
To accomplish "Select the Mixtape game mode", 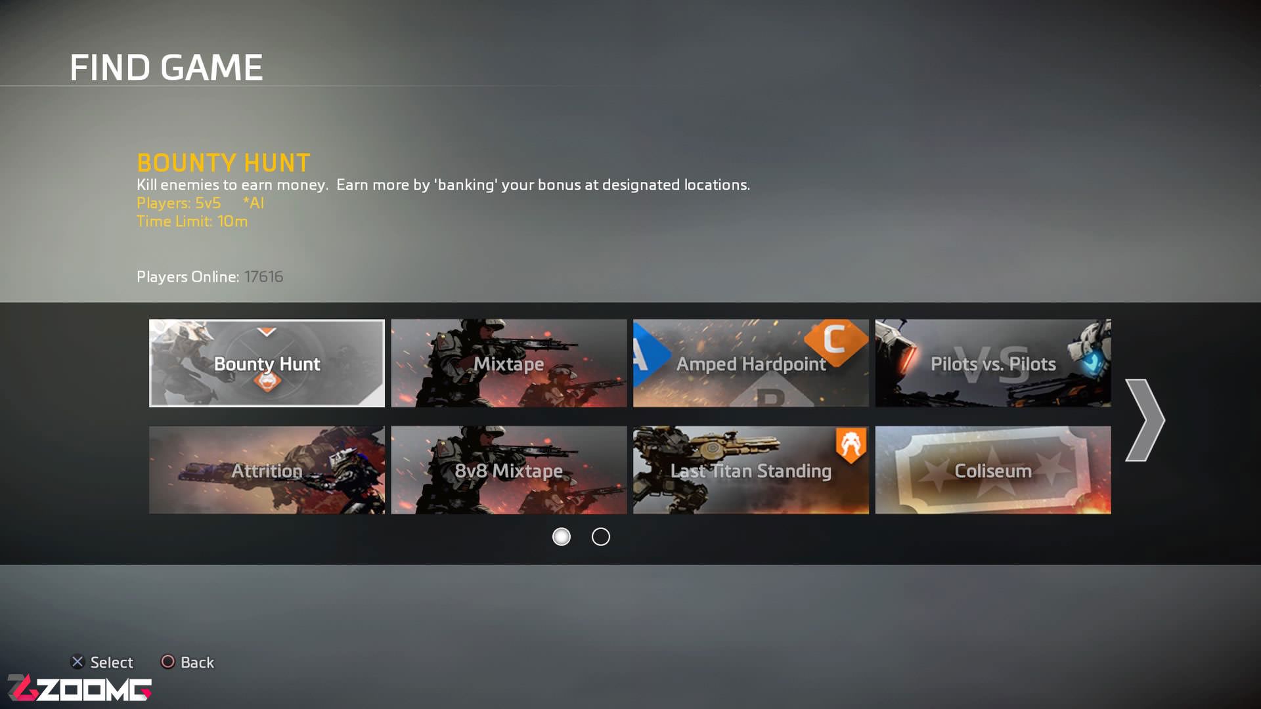I will tap(508, 363).
